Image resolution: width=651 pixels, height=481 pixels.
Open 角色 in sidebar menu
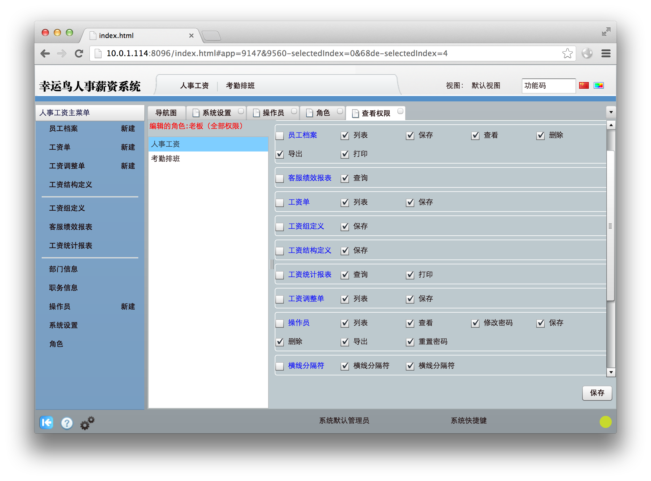pos(56,344)
